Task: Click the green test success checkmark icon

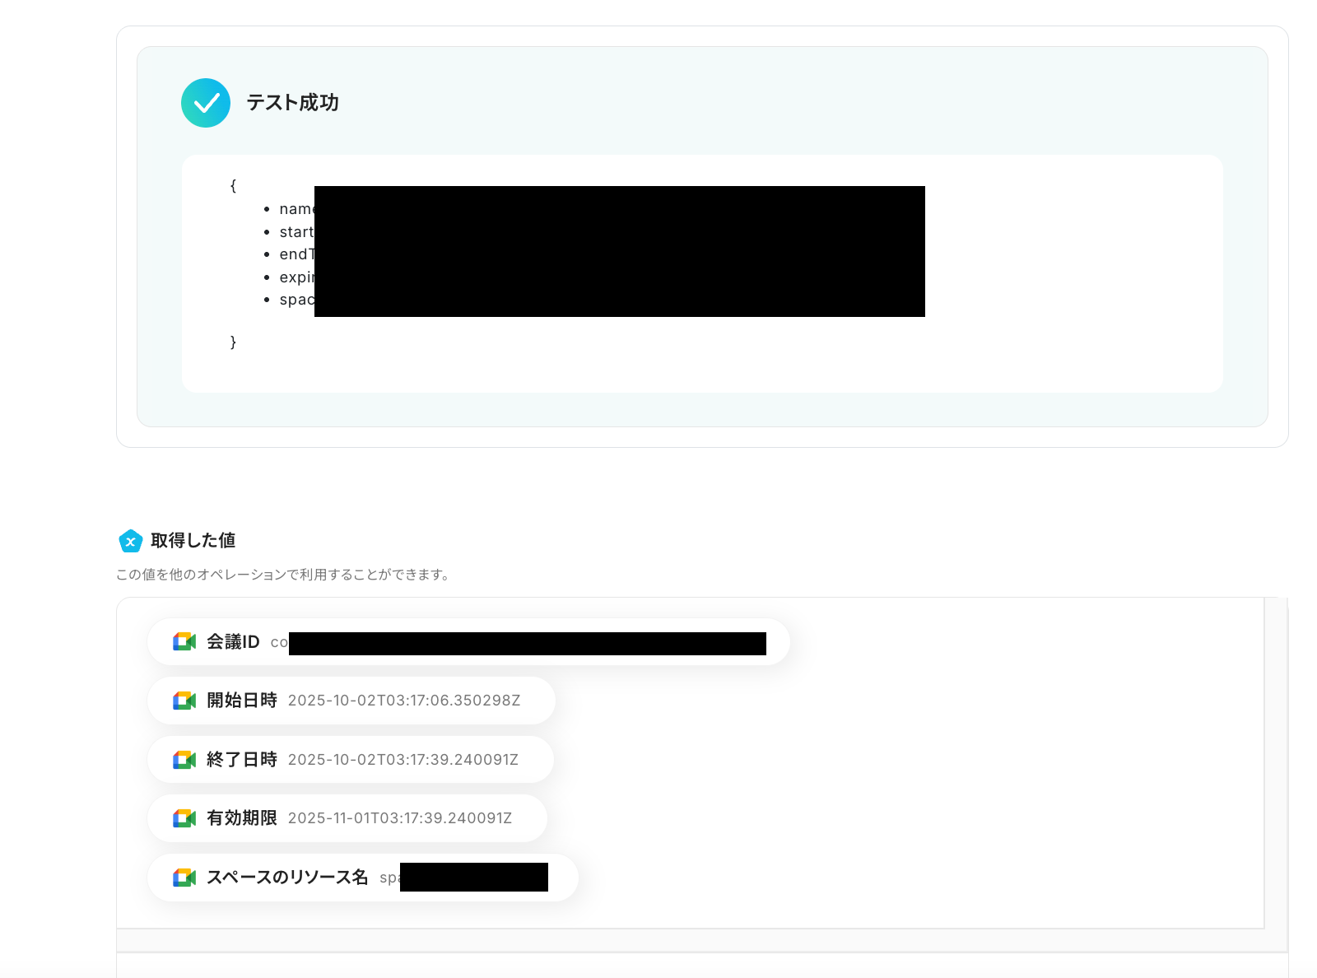Action: tap(206, 103)
